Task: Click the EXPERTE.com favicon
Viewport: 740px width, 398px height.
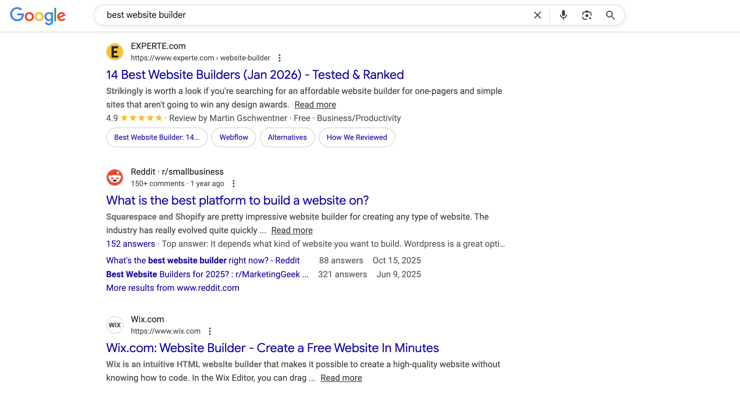Action: (114, 51)
